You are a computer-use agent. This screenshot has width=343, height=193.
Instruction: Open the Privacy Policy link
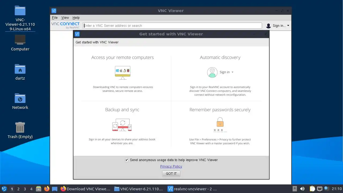point(171,166)
